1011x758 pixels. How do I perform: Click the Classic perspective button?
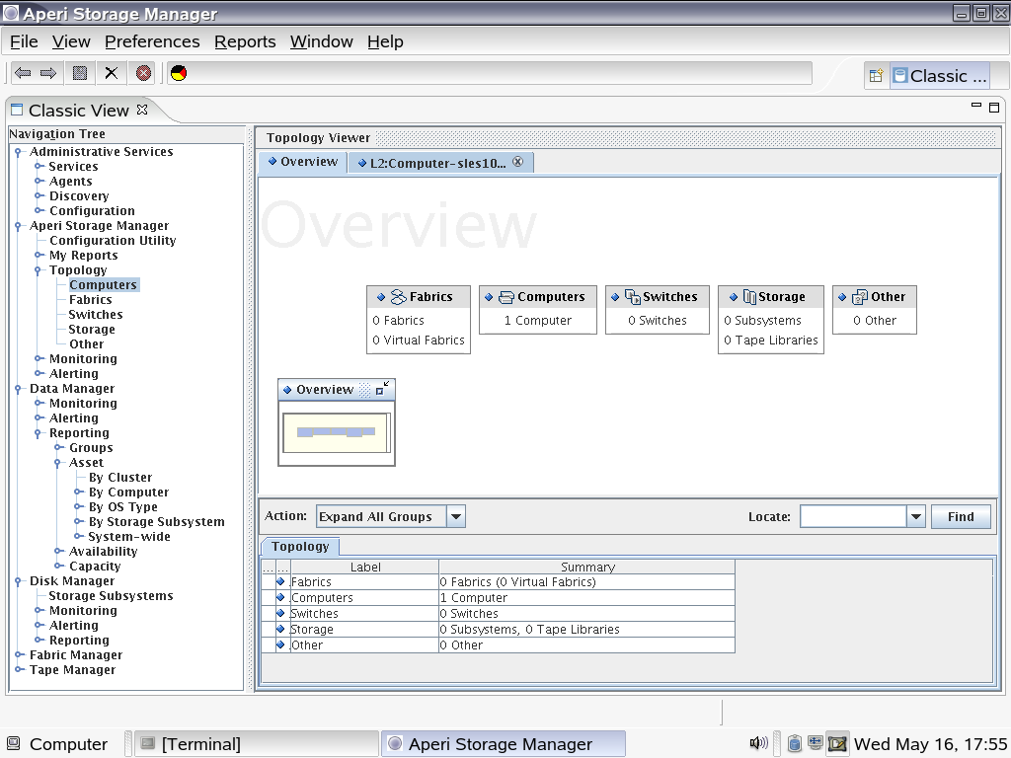(x=940, y=75)
